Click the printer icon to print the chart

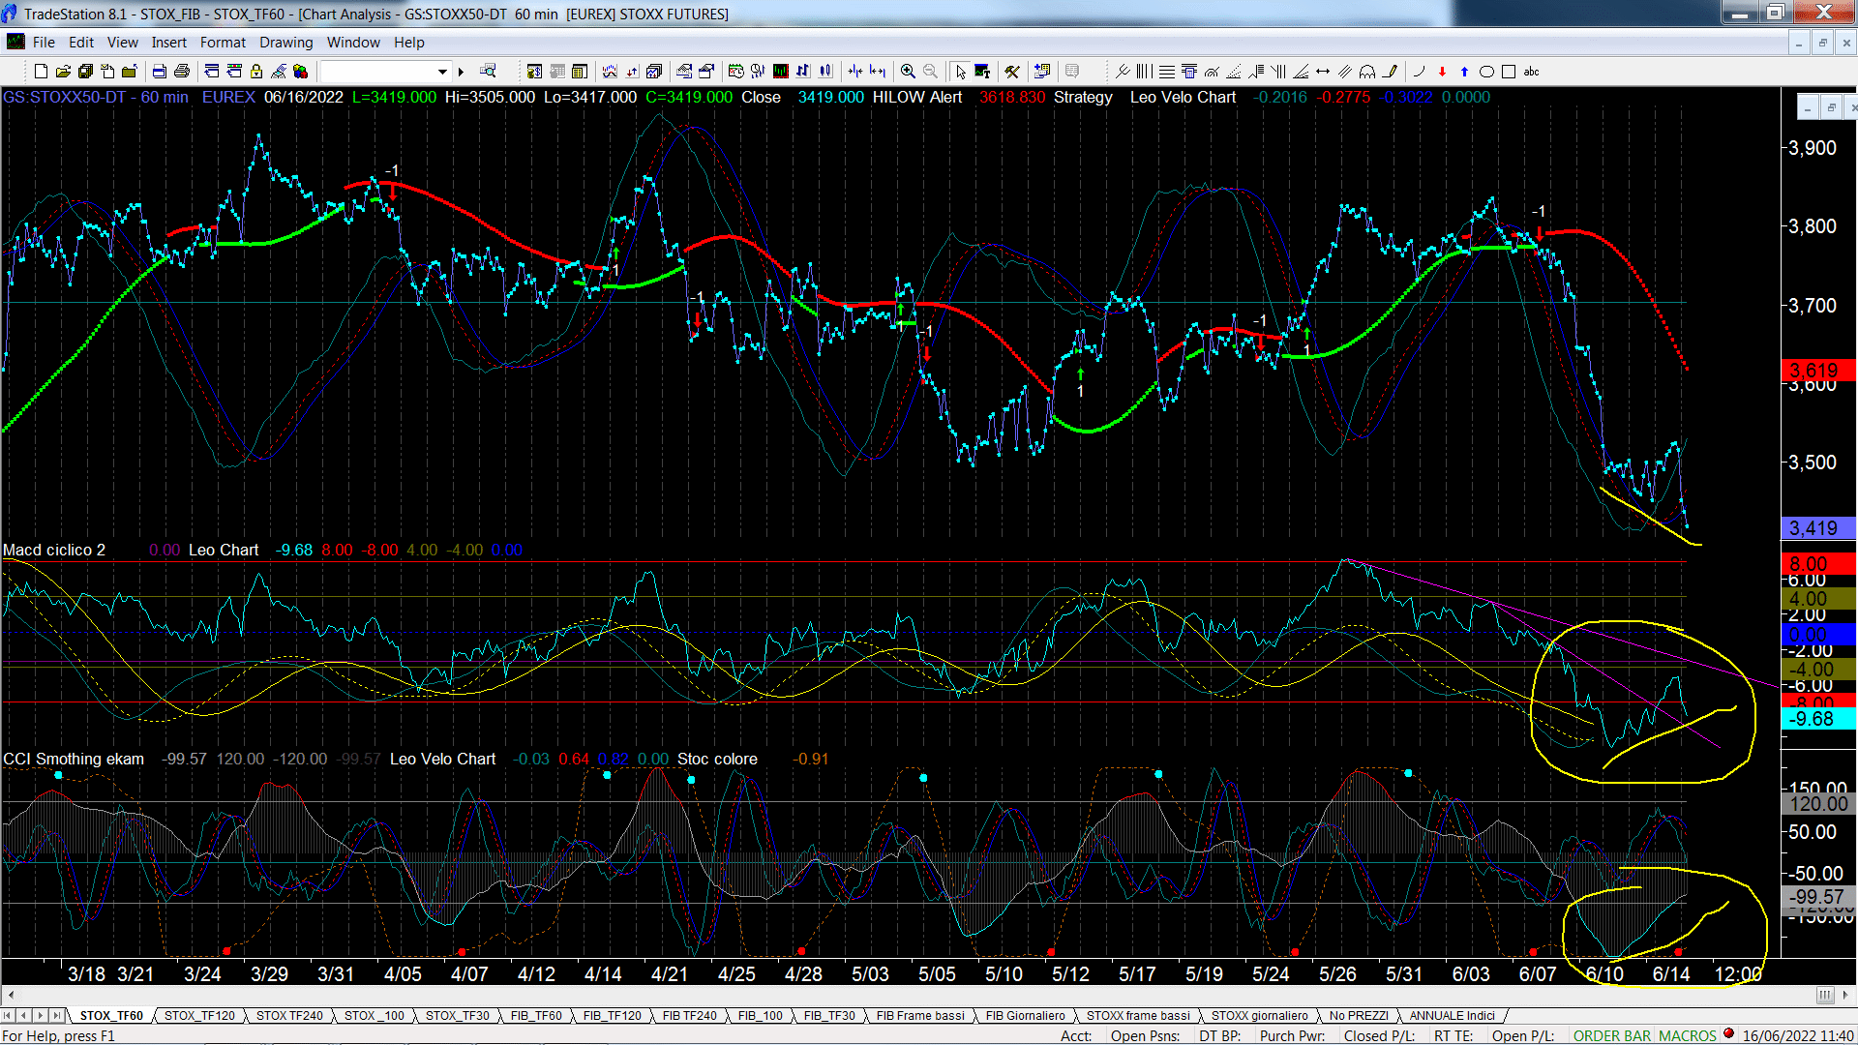point(181,72)
